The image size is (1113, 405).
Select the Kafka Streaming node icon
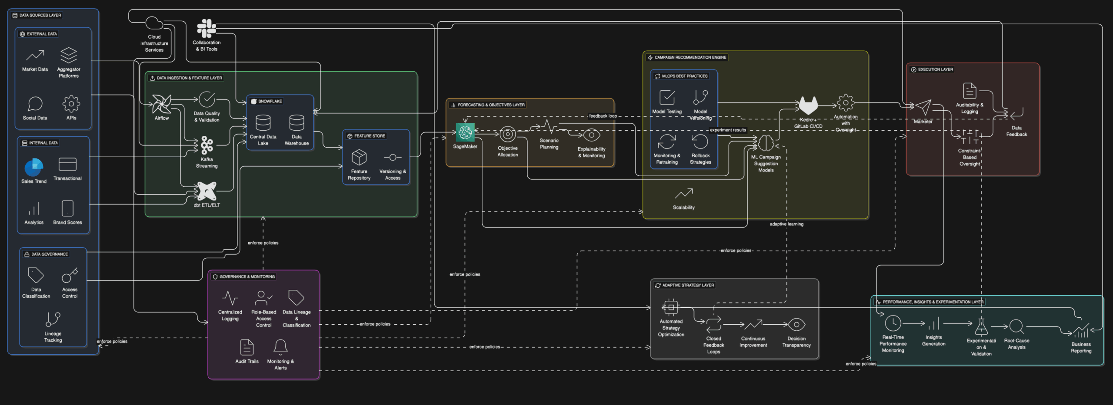207,145
